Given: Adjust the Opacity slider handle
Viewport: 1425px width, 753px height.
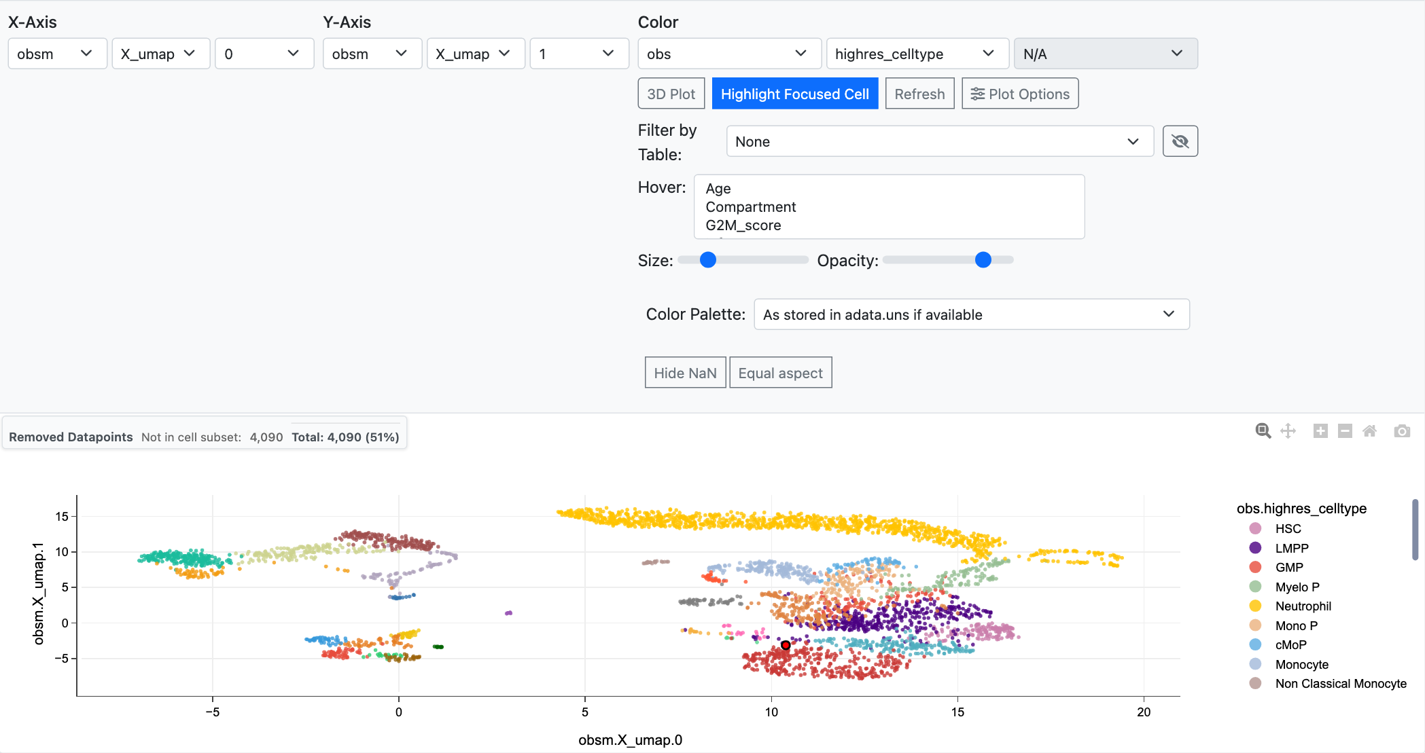Looking at the screenshot, I should tap(983, 260).
